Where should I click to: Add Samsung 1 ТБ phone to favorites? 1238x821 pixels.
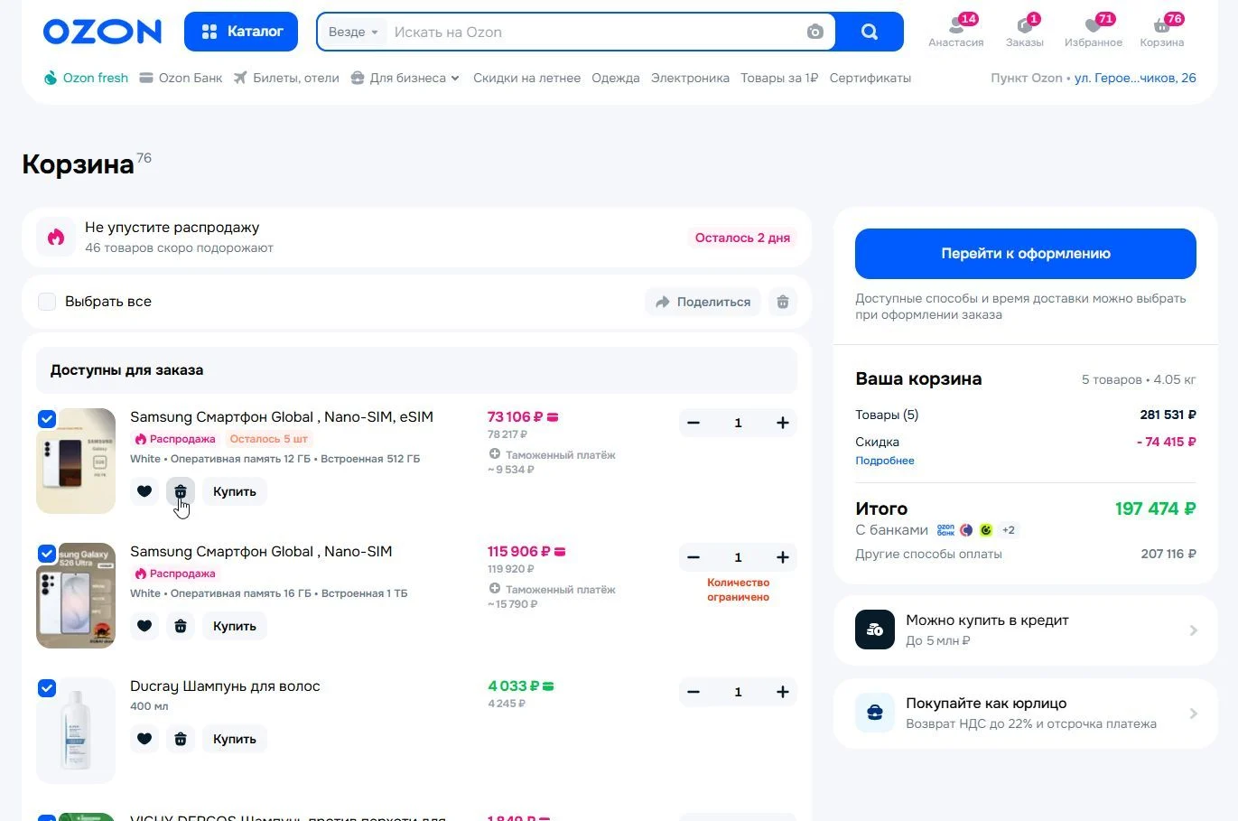click(x=144, y=626)
